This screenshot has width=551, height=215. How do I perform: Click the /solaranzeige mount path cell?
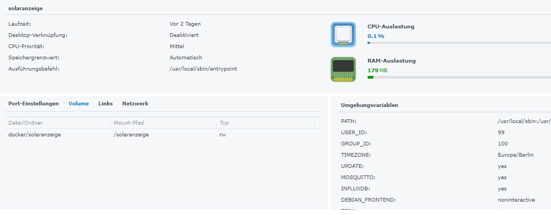(131, 135)
